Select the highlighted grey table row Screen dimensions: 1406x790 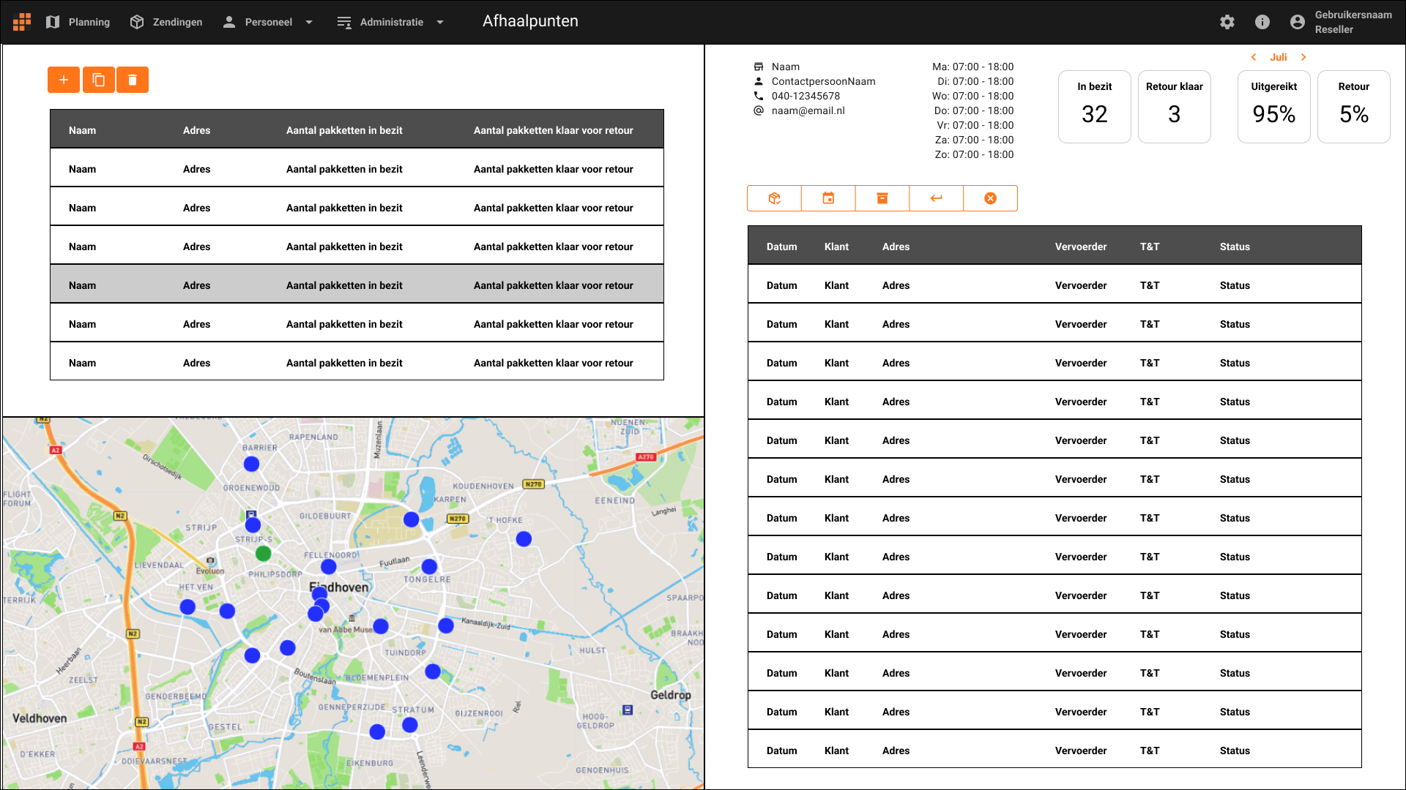point(357,285)
